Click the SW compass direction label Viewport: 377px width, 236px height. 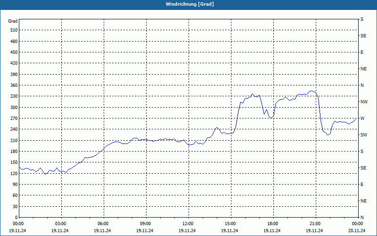pos(364,135)
